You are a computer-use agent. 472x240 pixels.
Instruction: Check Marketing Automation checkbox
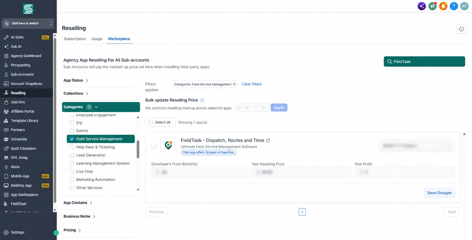click(x=72, y=179)
